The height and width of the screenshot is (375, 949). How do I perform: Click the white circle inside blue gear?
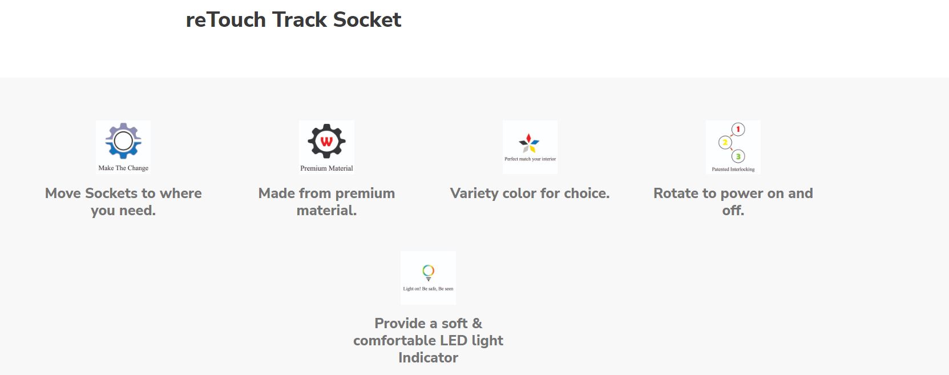pos(123,140)
